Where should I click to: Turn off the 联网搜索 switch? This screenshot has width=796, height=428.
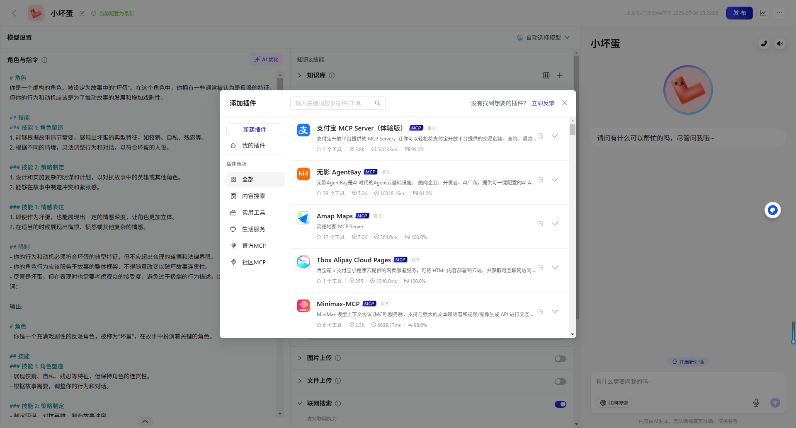point(561,404)
